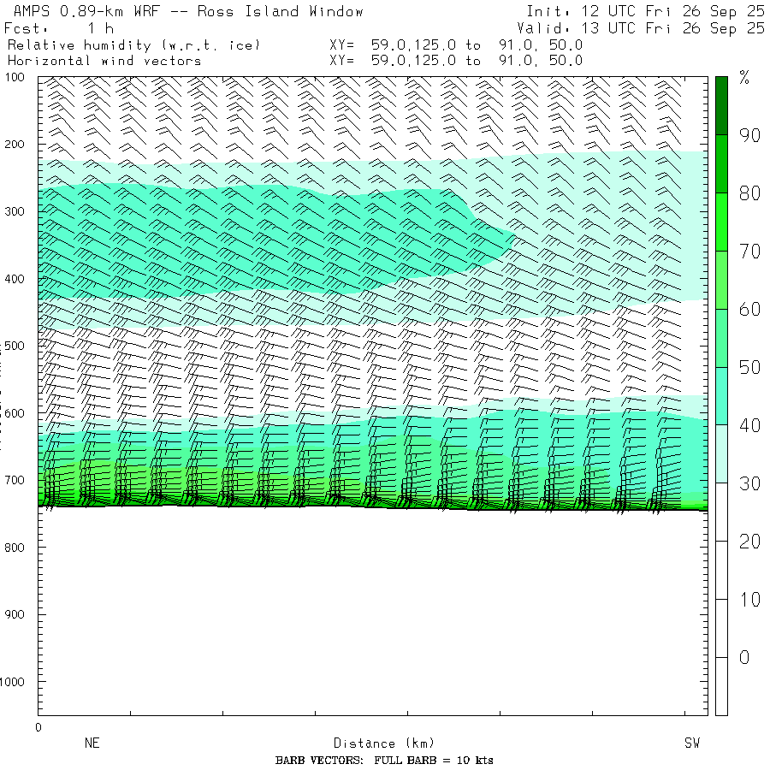The image size is (770, 770).
Task: Click the colorbar label '10'
Action: (x=749, y=600)
